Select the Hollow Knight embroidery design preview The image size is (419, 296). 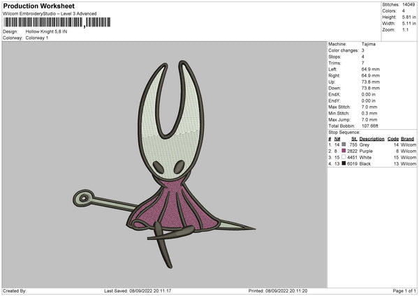(164, 164)
